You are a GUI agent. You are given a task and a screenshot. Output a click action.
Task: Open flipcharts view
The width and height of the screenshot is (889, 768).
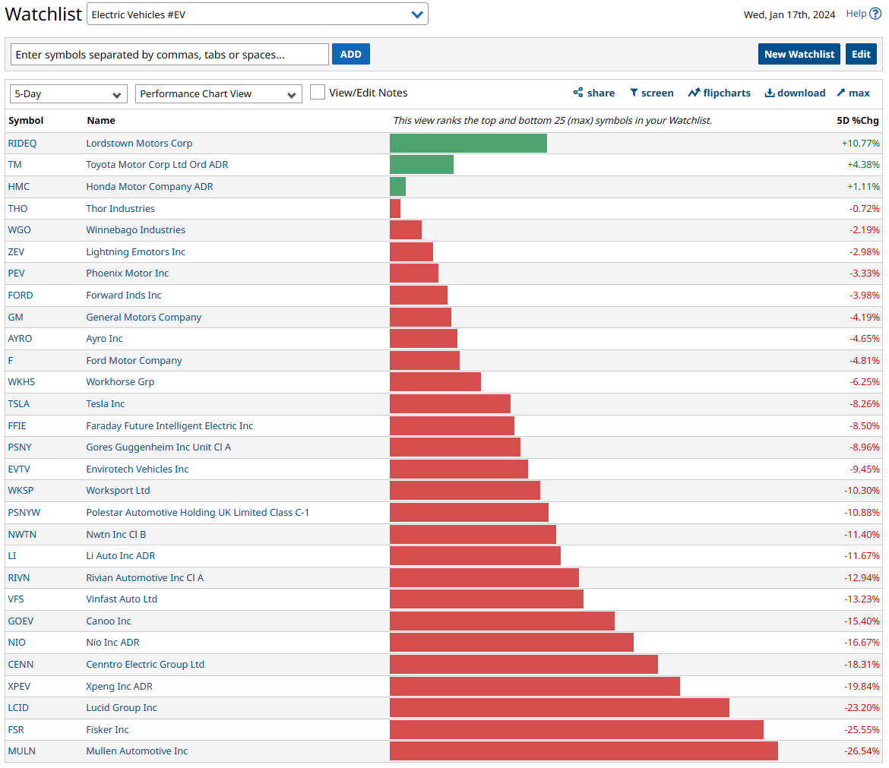click(x=719, y=93)
